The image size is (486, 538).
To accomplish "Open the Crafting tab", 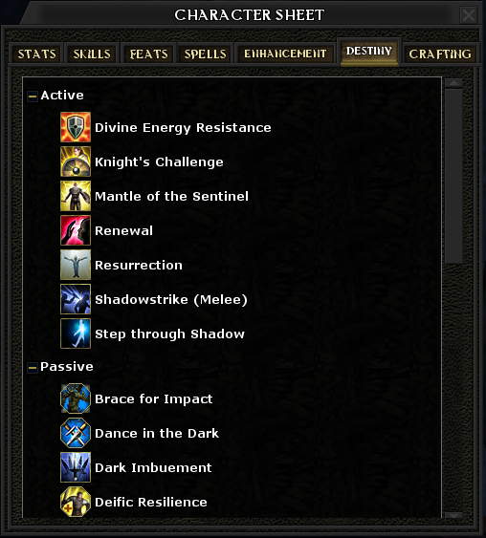I will [x=440, y=54].
